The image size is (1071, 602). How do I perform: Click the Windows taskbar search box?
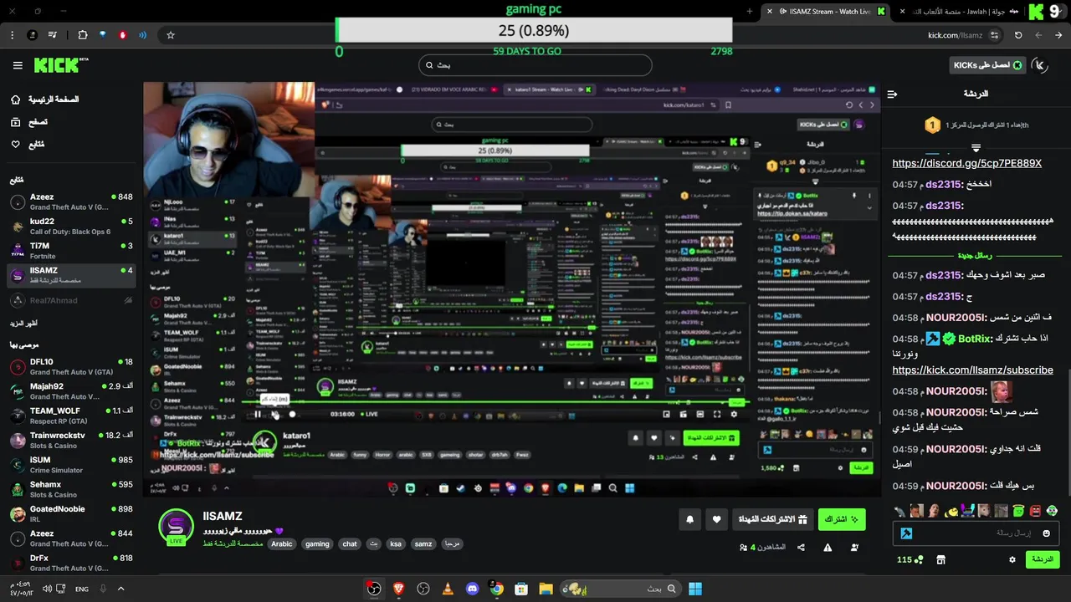[620, 589]
